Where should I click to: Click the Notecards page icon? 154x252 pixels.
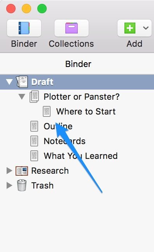pos(34,141)
